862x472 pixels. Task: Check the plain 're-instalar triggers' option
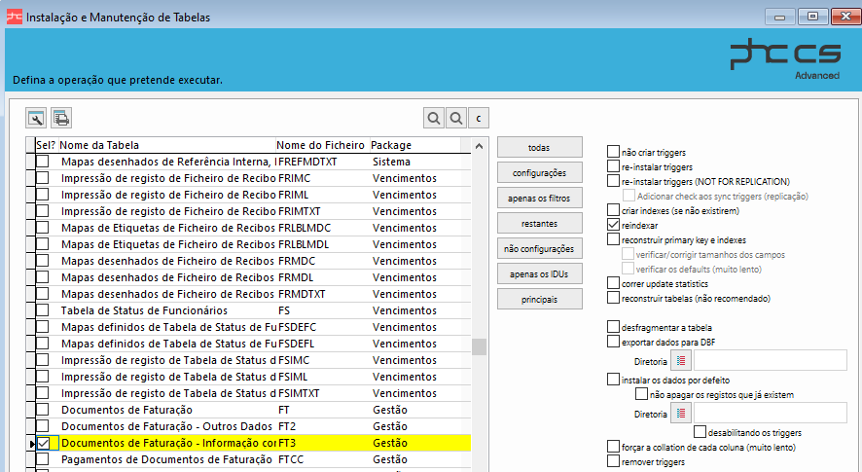point(614,166)
